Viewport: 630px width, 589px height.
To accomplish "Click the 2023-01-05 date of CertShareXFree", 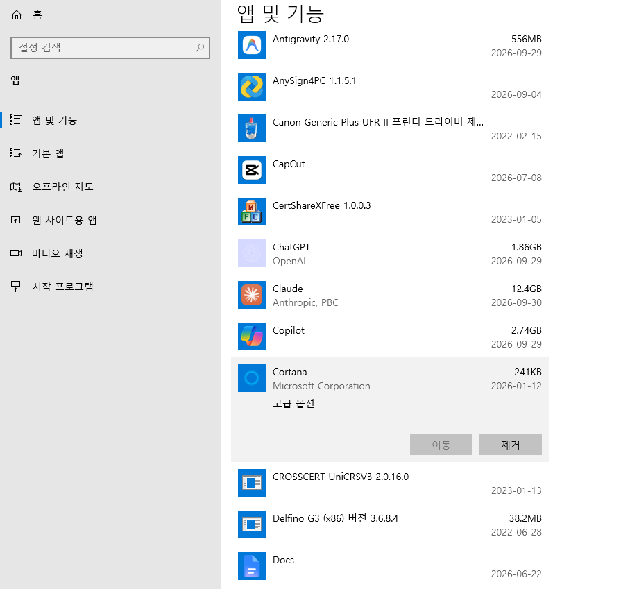I will 516,219.
